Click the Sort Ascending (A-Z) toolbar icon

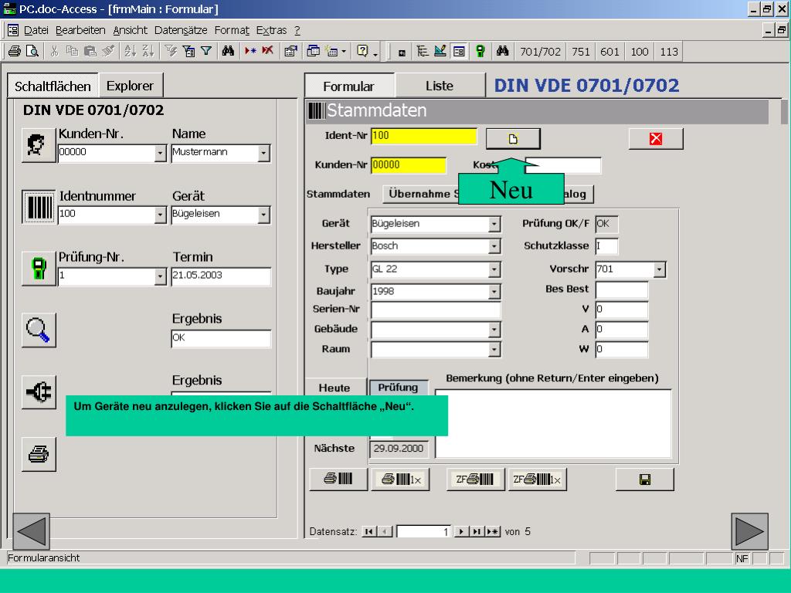(130, 51)
